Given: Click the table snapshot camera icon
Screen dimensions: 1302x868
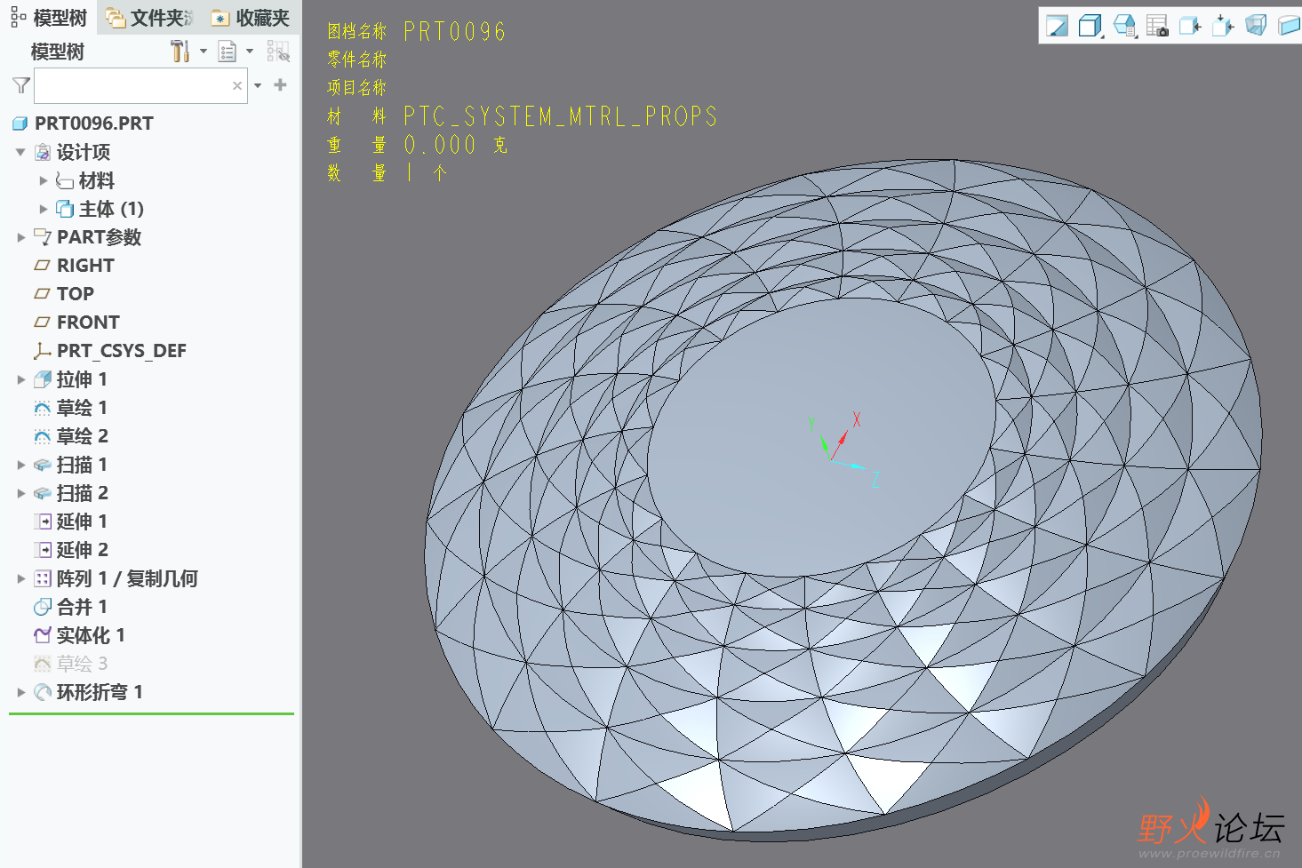Looking at the screenshot, I should pos(1157,26).
